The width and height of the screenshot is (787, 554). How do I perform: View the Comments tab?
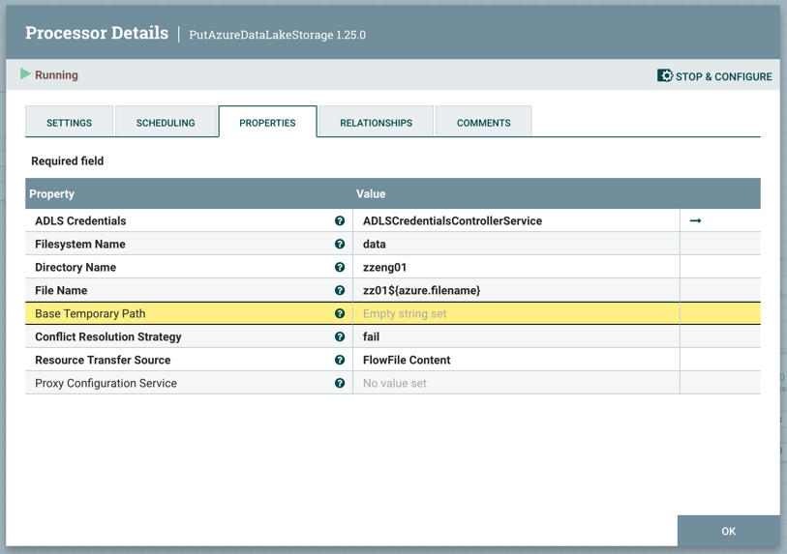(x=483, y=123)
